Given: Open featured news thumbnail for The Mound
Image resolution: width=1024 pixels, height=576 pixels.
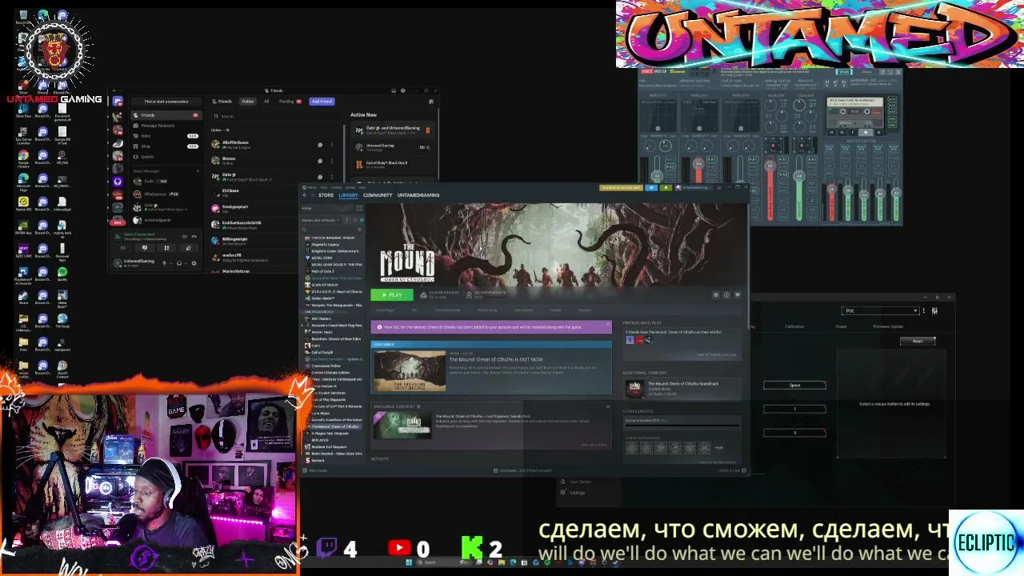Looking at the screenshot, I should 410,371.
